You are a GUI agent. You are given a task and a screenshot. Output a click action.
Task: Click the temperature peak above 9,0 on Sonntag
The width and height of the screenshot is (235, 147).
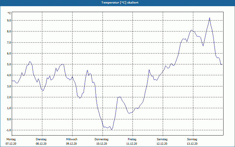click(x=209, y=18)
